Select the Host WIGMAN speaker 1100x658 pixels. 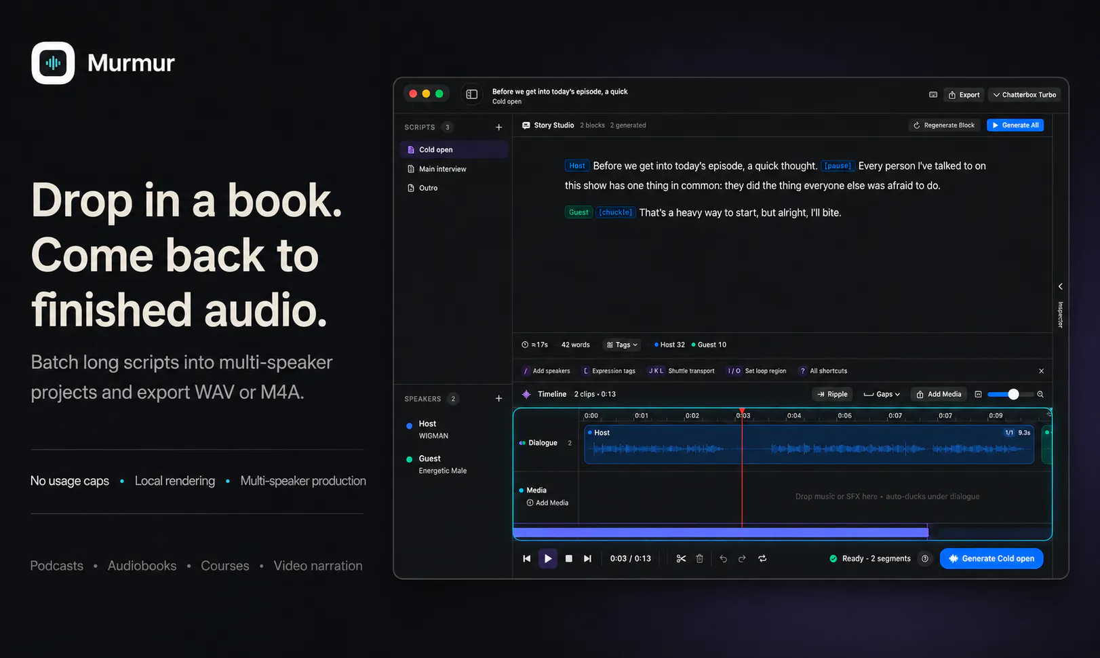coord(454,429)
